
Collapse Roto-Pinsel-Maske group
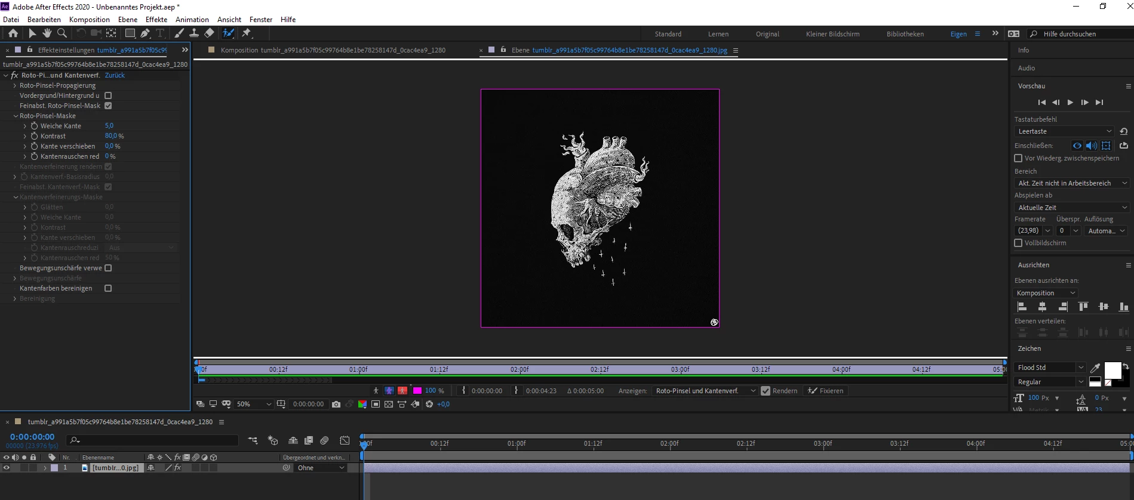16,116
